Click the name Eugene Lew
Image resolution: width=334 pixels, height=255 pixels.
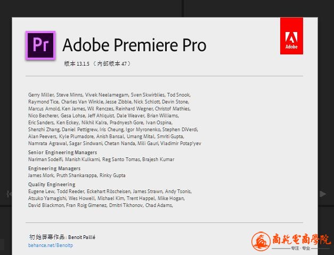[x=40, y=192]
